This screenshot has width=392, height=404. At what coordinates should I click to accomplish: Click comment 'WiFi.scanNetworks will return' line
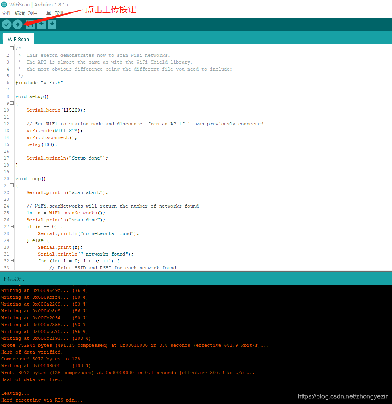[x=112, y=206]
